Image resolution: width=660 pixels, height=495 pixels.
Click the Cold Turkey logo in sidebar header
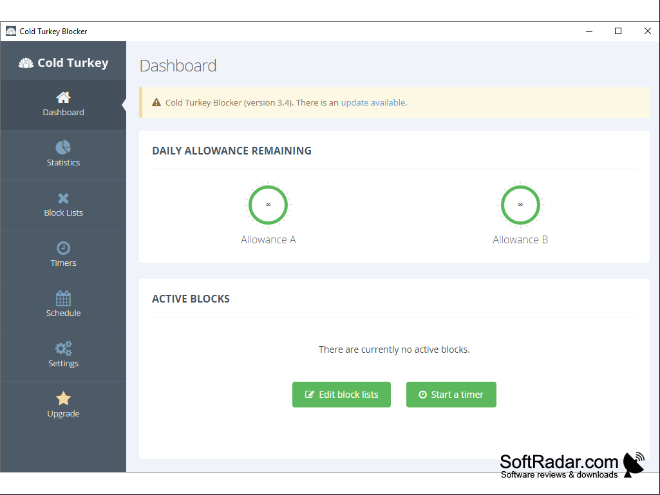tap(26, 63)
